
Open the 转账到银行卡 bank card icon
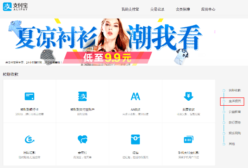pos(29,97)
